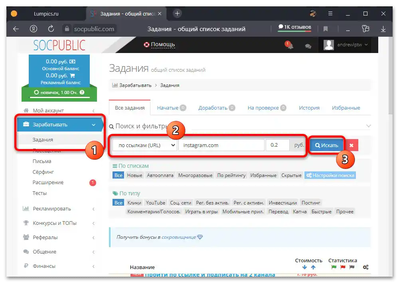The width and height of the screenshot is (399, 283).
Task: Open the по ссылкам (URL) dropdown
Action: 144,145
